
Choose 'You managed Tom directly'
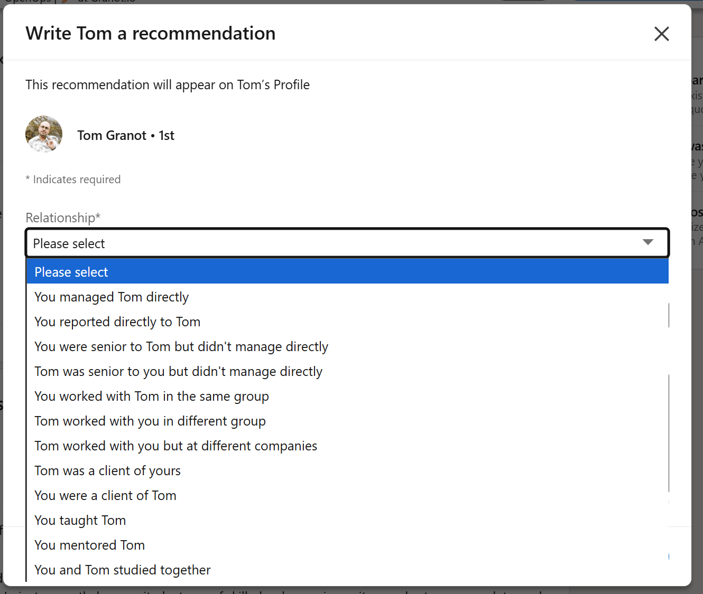click(x=112, y=297)
